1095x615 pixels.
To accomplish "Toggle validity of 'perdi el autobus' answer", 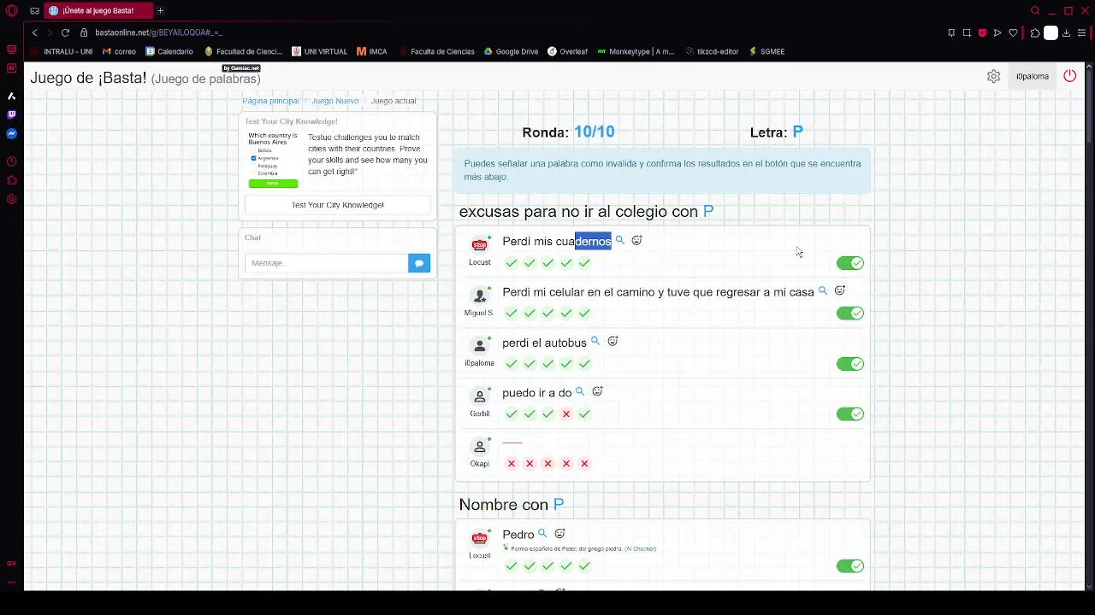I will tap(850, 364).
